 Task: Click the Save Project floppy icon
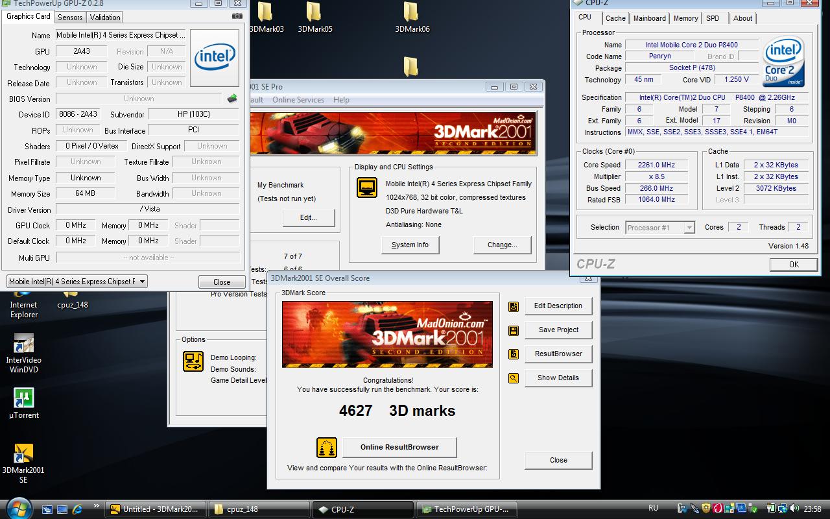tap(514, 330)
